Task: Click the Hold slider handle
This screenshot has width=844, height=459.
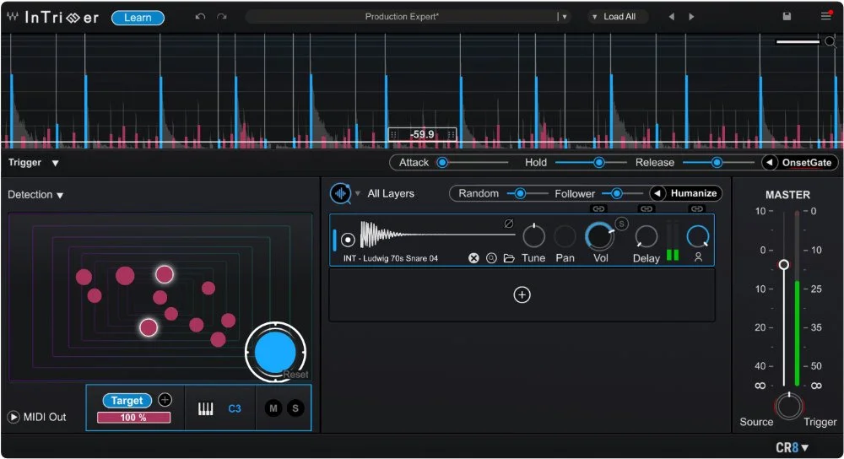Action: click(x=598, y=163)
